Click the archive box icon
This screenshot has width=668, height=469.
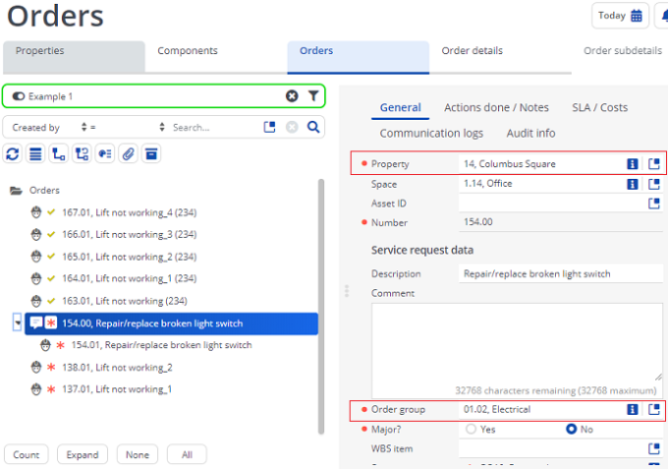click(151, 154)
